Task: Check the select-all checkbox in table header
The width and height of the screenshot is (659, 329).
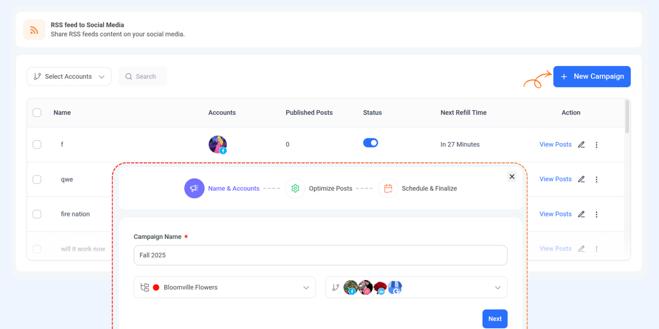Action: click(x=37, y=112)
